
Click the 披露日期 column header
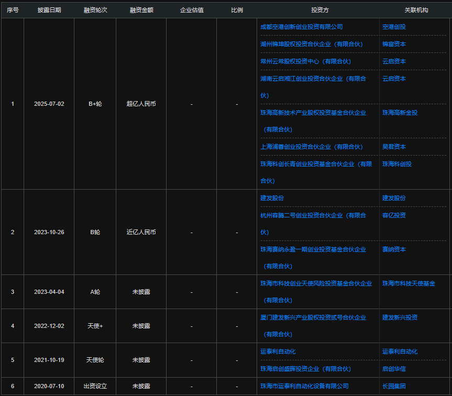click(x=49, y=10)
